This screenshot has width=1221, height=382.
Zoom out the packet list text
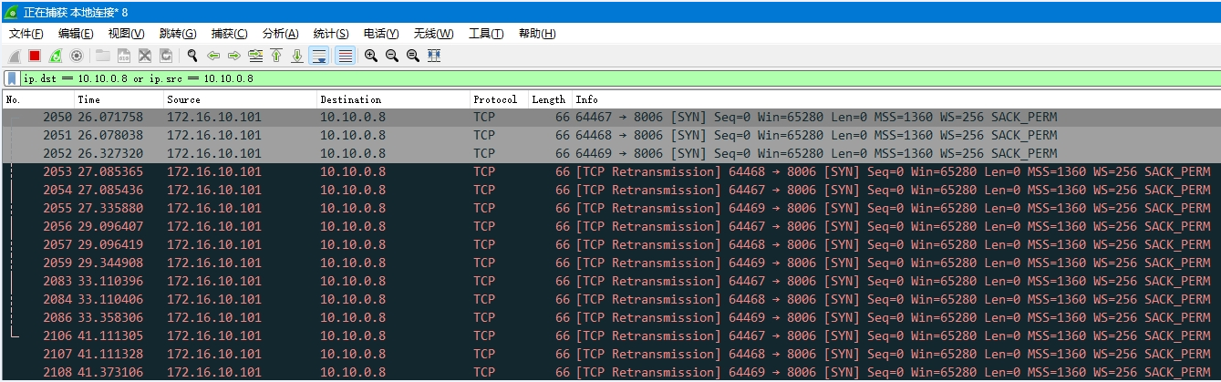pyautogui.click(x=392, y=56)
